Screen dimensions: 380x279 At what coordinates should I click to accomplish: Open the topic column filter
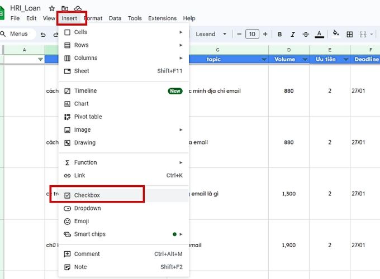coord(264,59)
